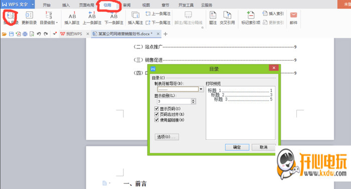Click the 题注 caption icon
Viewport: 351px width, 189px height.
(x=213, y=15)
